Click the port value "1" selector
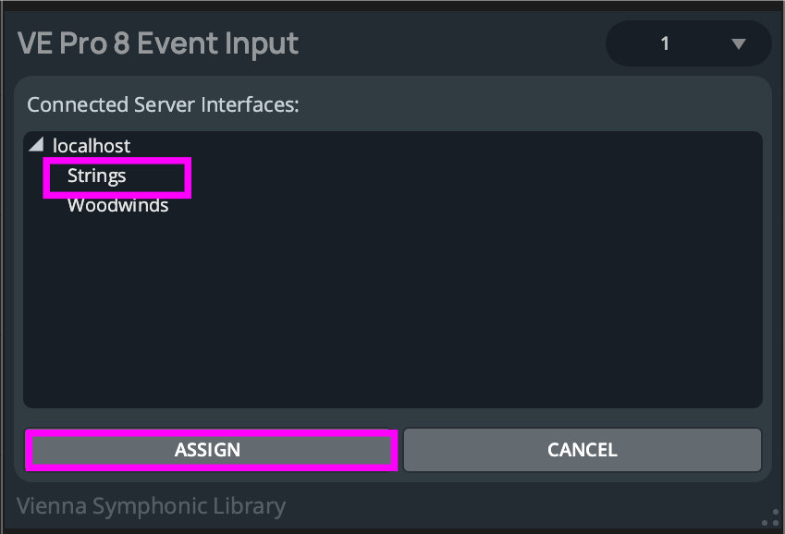Viewport: 785px width, 534px height. [x=666, y=43]
